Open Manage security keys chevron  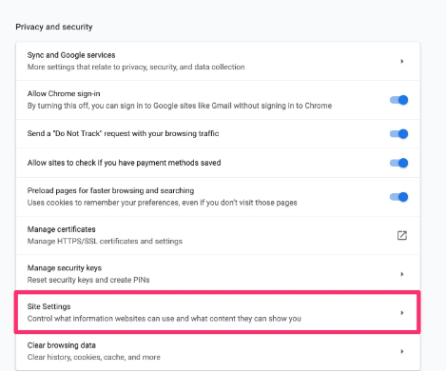[x=402, y=274]
